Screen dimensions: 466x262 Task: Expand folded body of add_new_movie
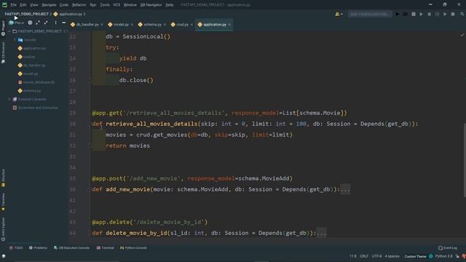(x=345, y=189)
